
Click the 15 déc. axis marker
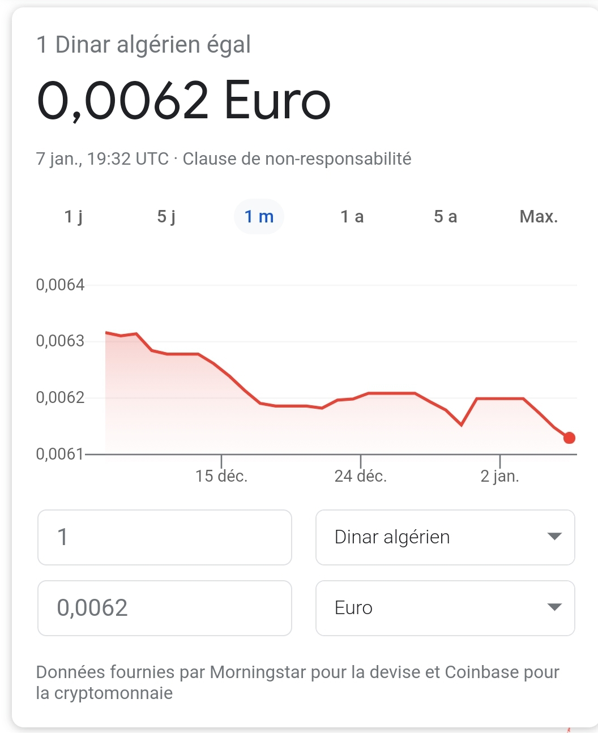pyautogui.click(x=221, y=476)
